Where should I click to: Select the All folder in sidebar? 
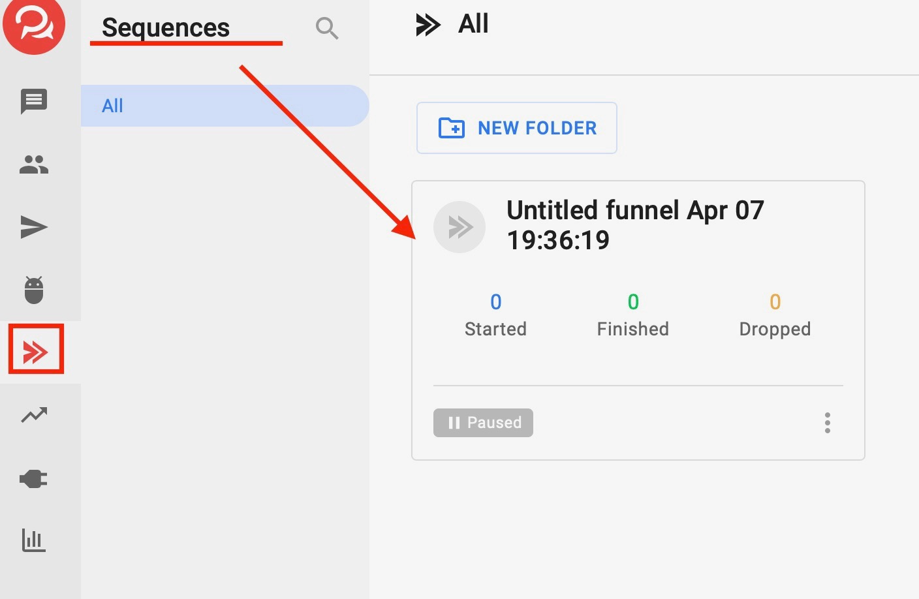tap(225, 106)
